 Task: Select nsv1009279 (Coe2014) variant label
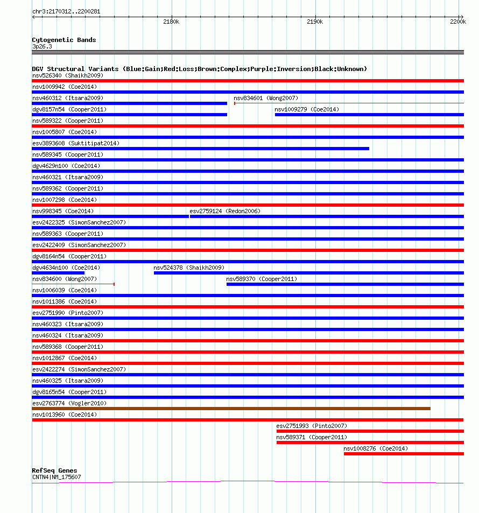pyautogui.click(x=307, y=109)
